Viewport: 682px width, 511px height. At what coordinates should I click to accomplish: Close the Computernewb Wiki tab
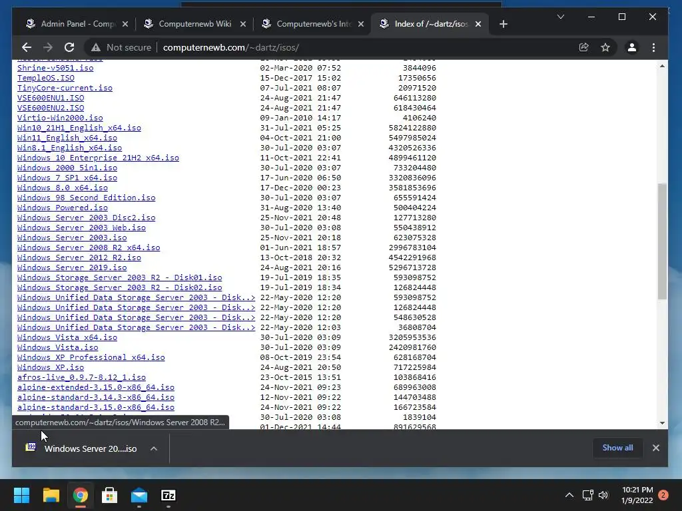243,24
